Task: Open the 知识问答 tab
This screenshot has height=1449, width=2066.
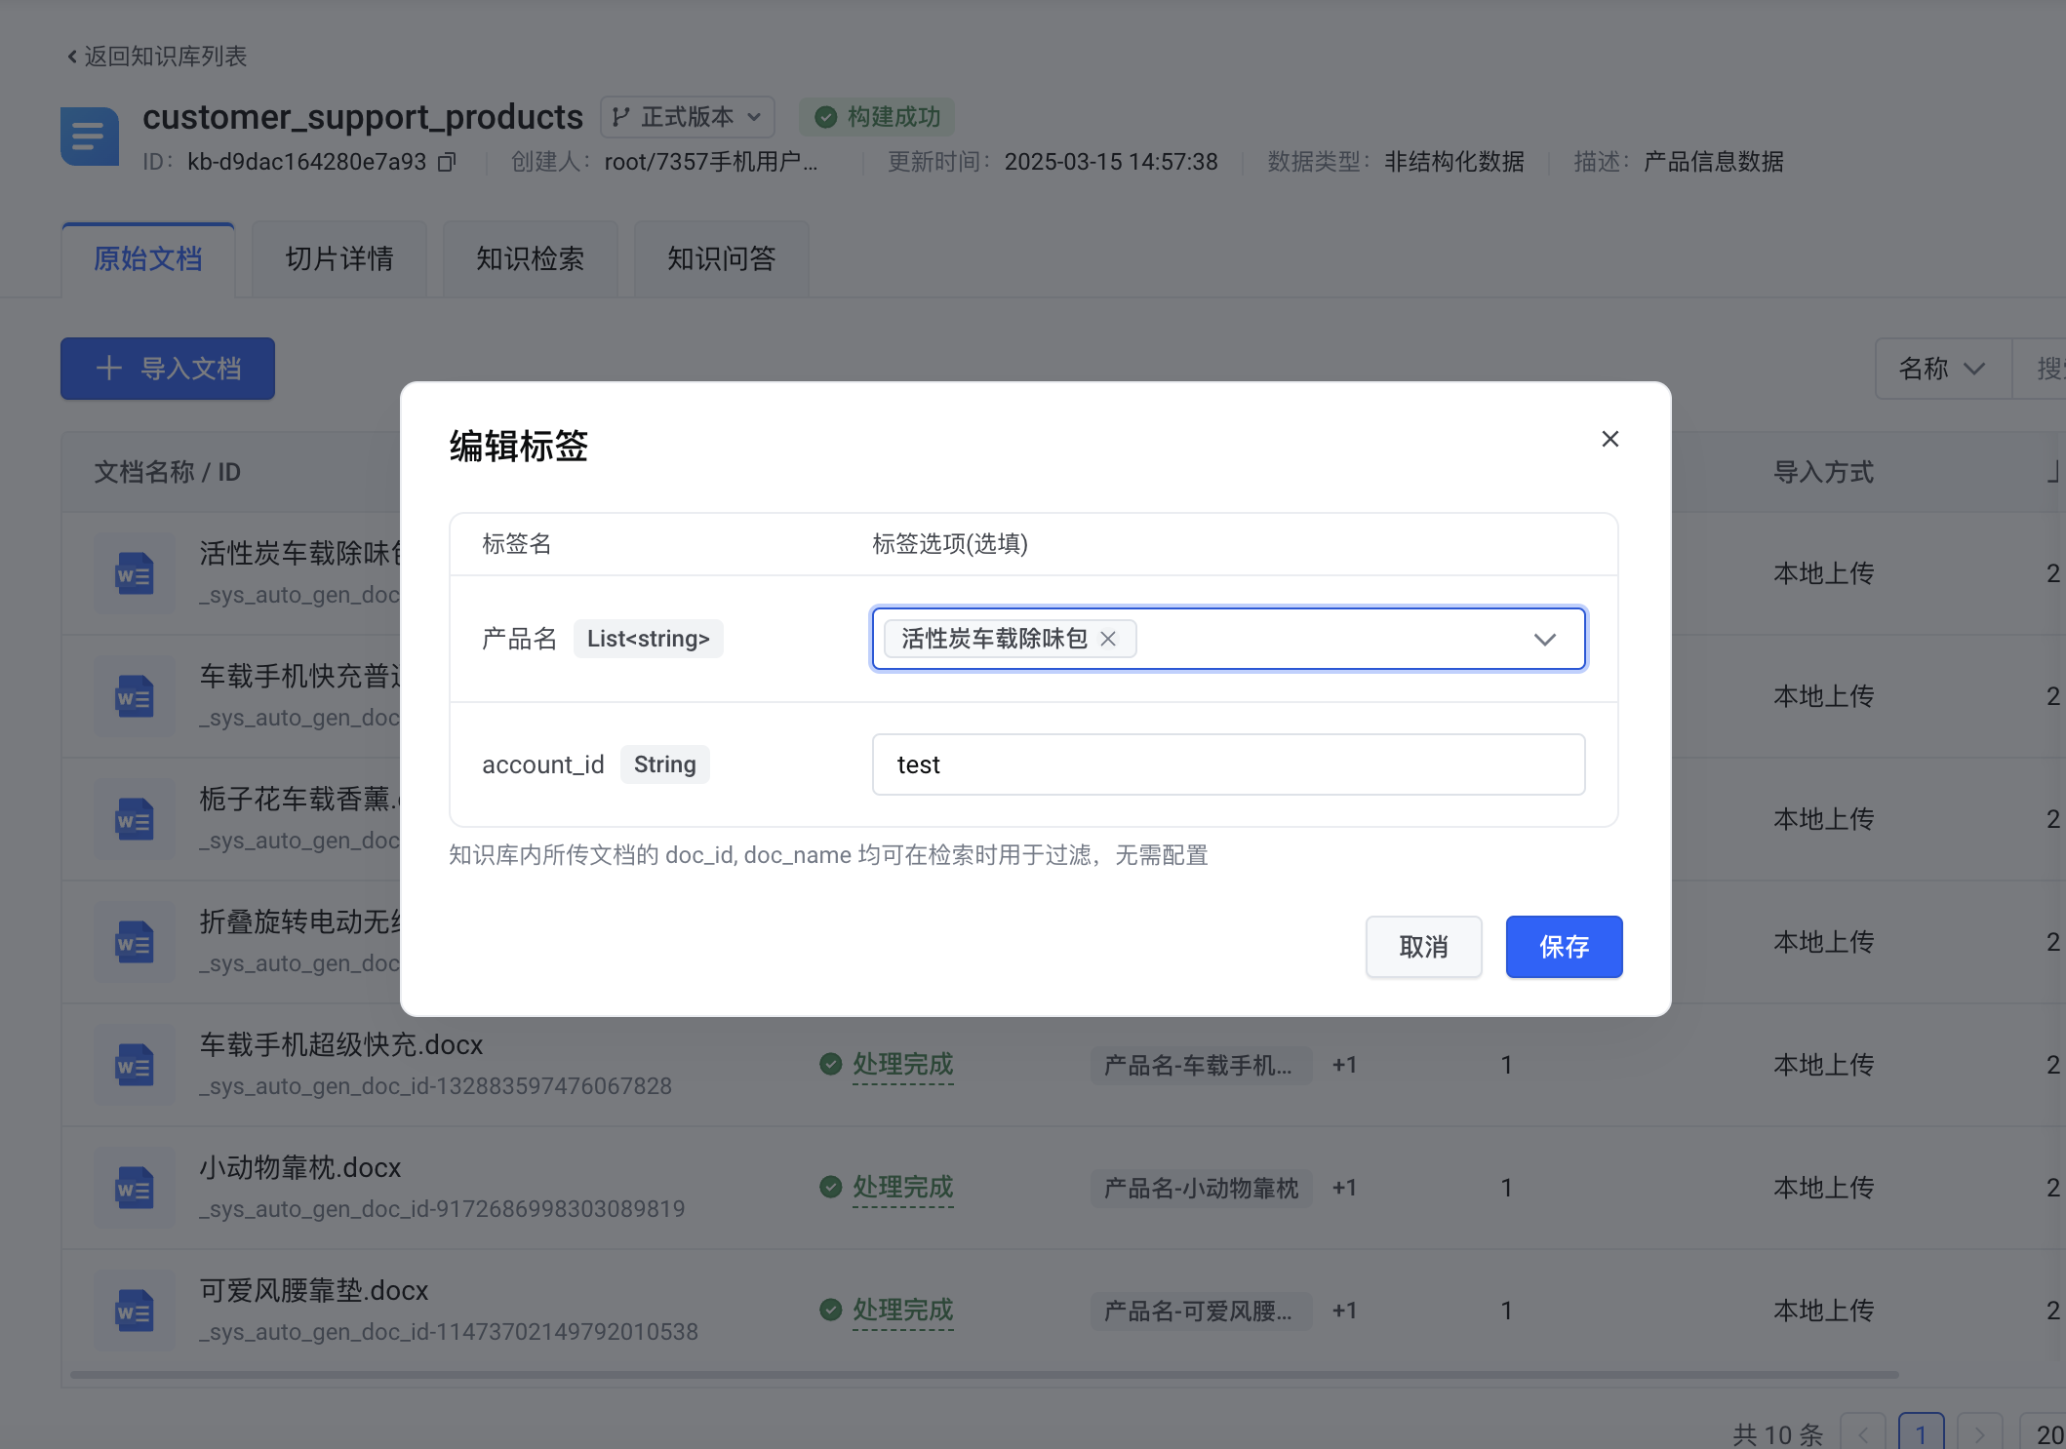Action: tap(721, 258)
